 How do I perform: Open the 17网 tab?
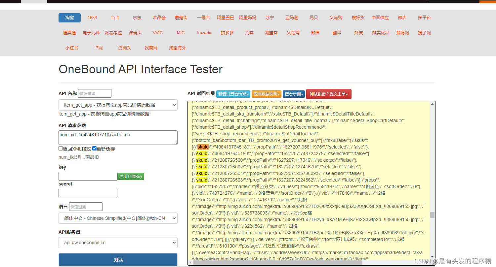98,48
